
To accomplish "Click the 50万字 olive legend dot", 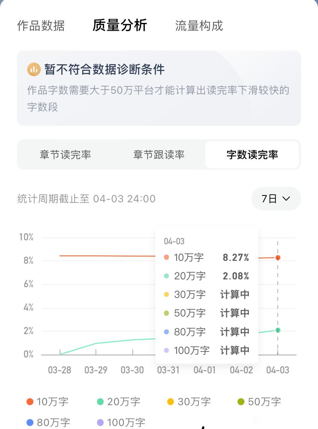I will pos(241,402).
